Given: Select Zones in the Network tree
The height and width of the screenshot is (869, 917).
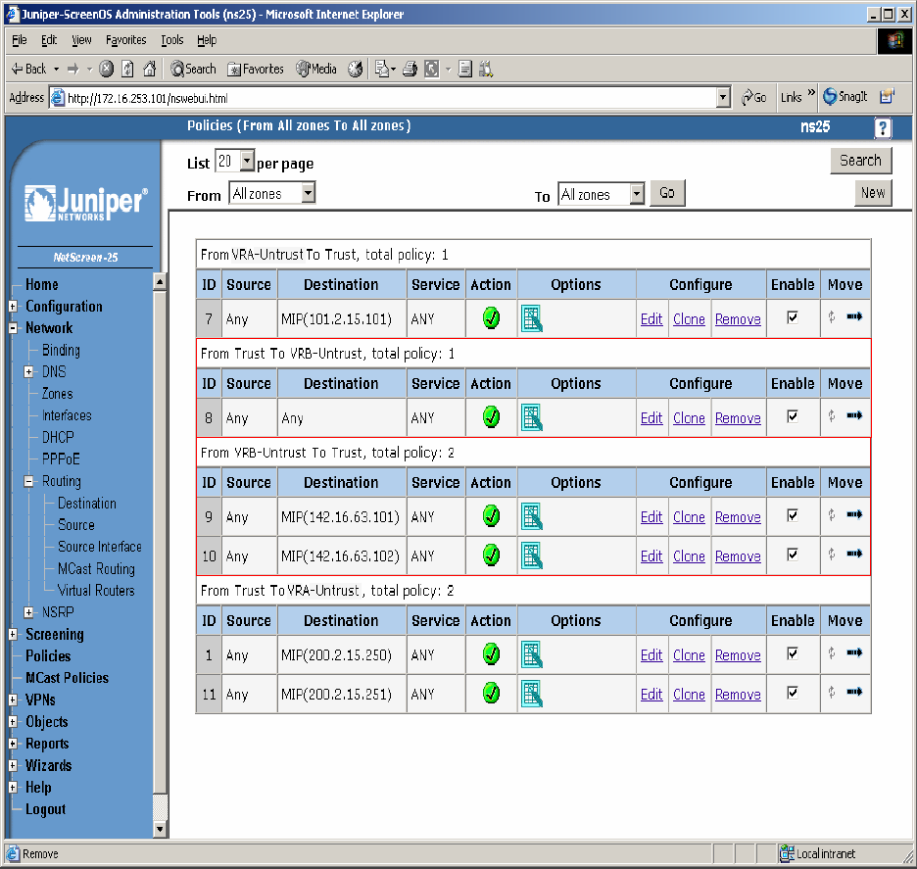Looking at the screenshot, I should click(x=57, y=394).
